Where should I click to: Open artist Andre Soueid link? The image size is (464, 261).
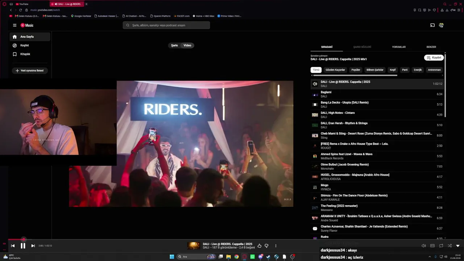click(x=329, y=220)
